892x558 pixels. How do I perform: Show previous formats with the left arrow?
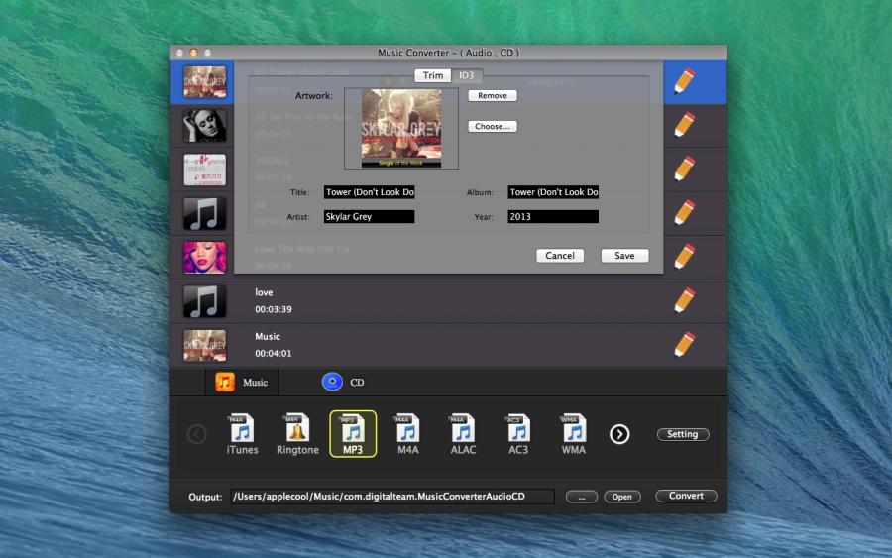pos(197,434)
